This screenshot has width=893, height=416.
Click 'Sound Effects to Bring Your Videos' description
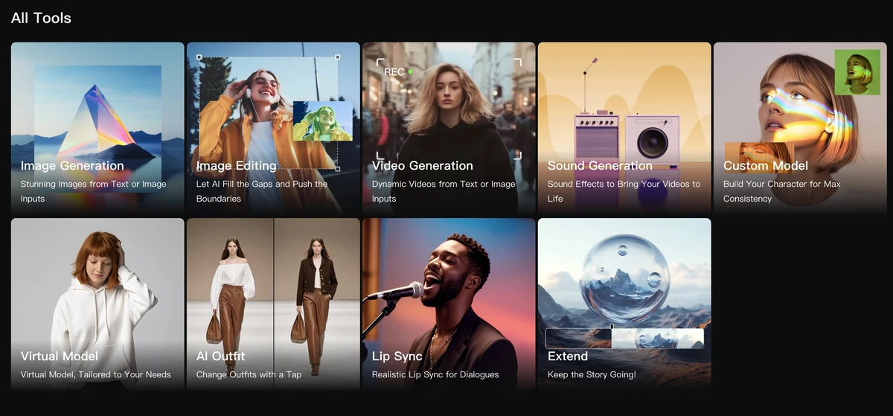[x=624, y=191]
